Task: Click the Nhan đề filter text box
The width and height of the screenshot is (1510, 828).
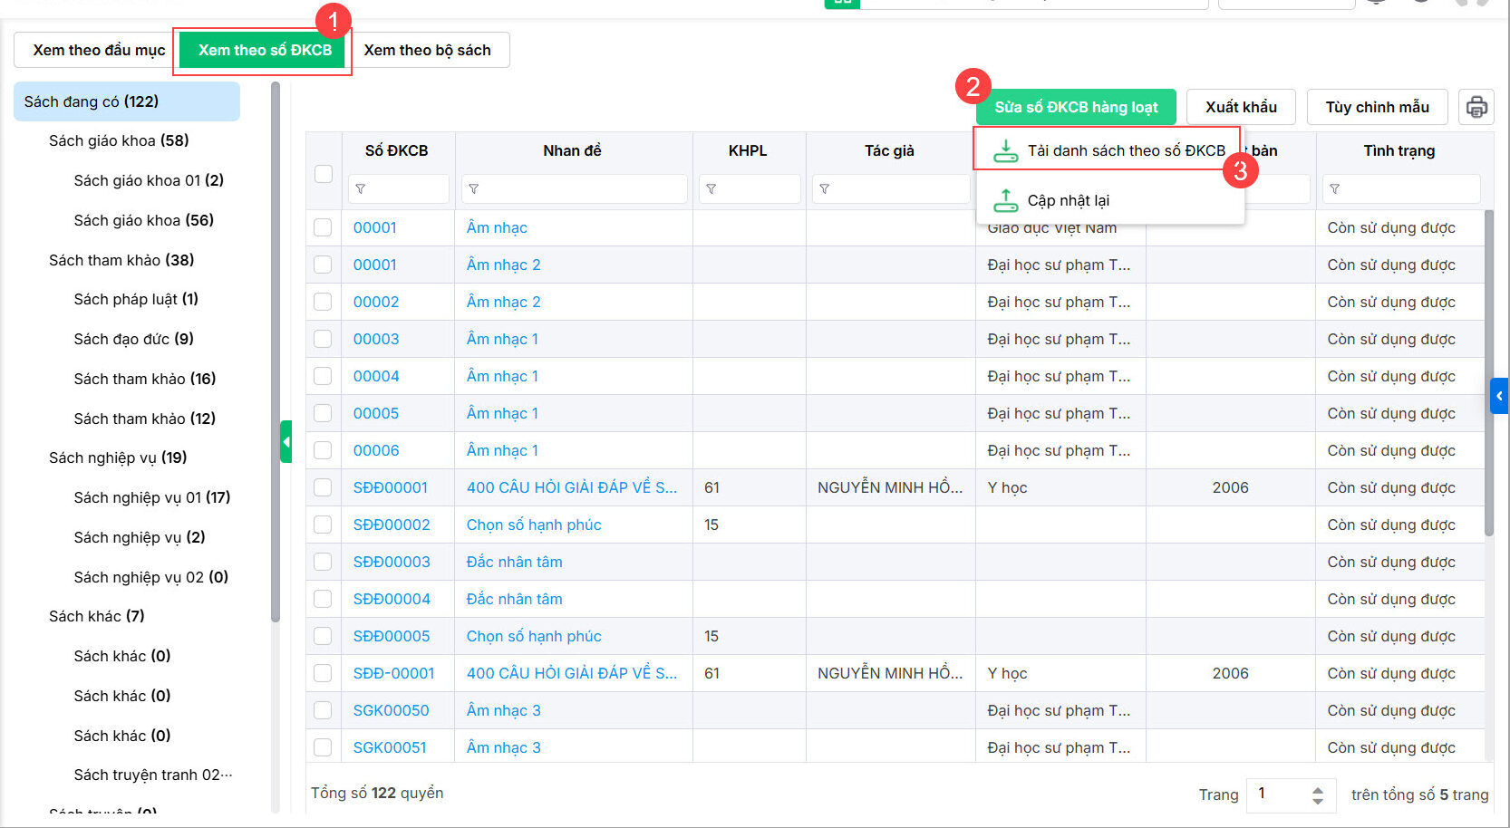Action: [x=575, y=188]
